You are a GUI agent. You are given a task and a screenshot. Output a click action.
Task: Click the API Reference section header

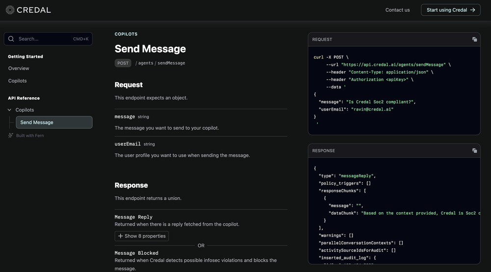pyautogui.click(x=24, y=98)
